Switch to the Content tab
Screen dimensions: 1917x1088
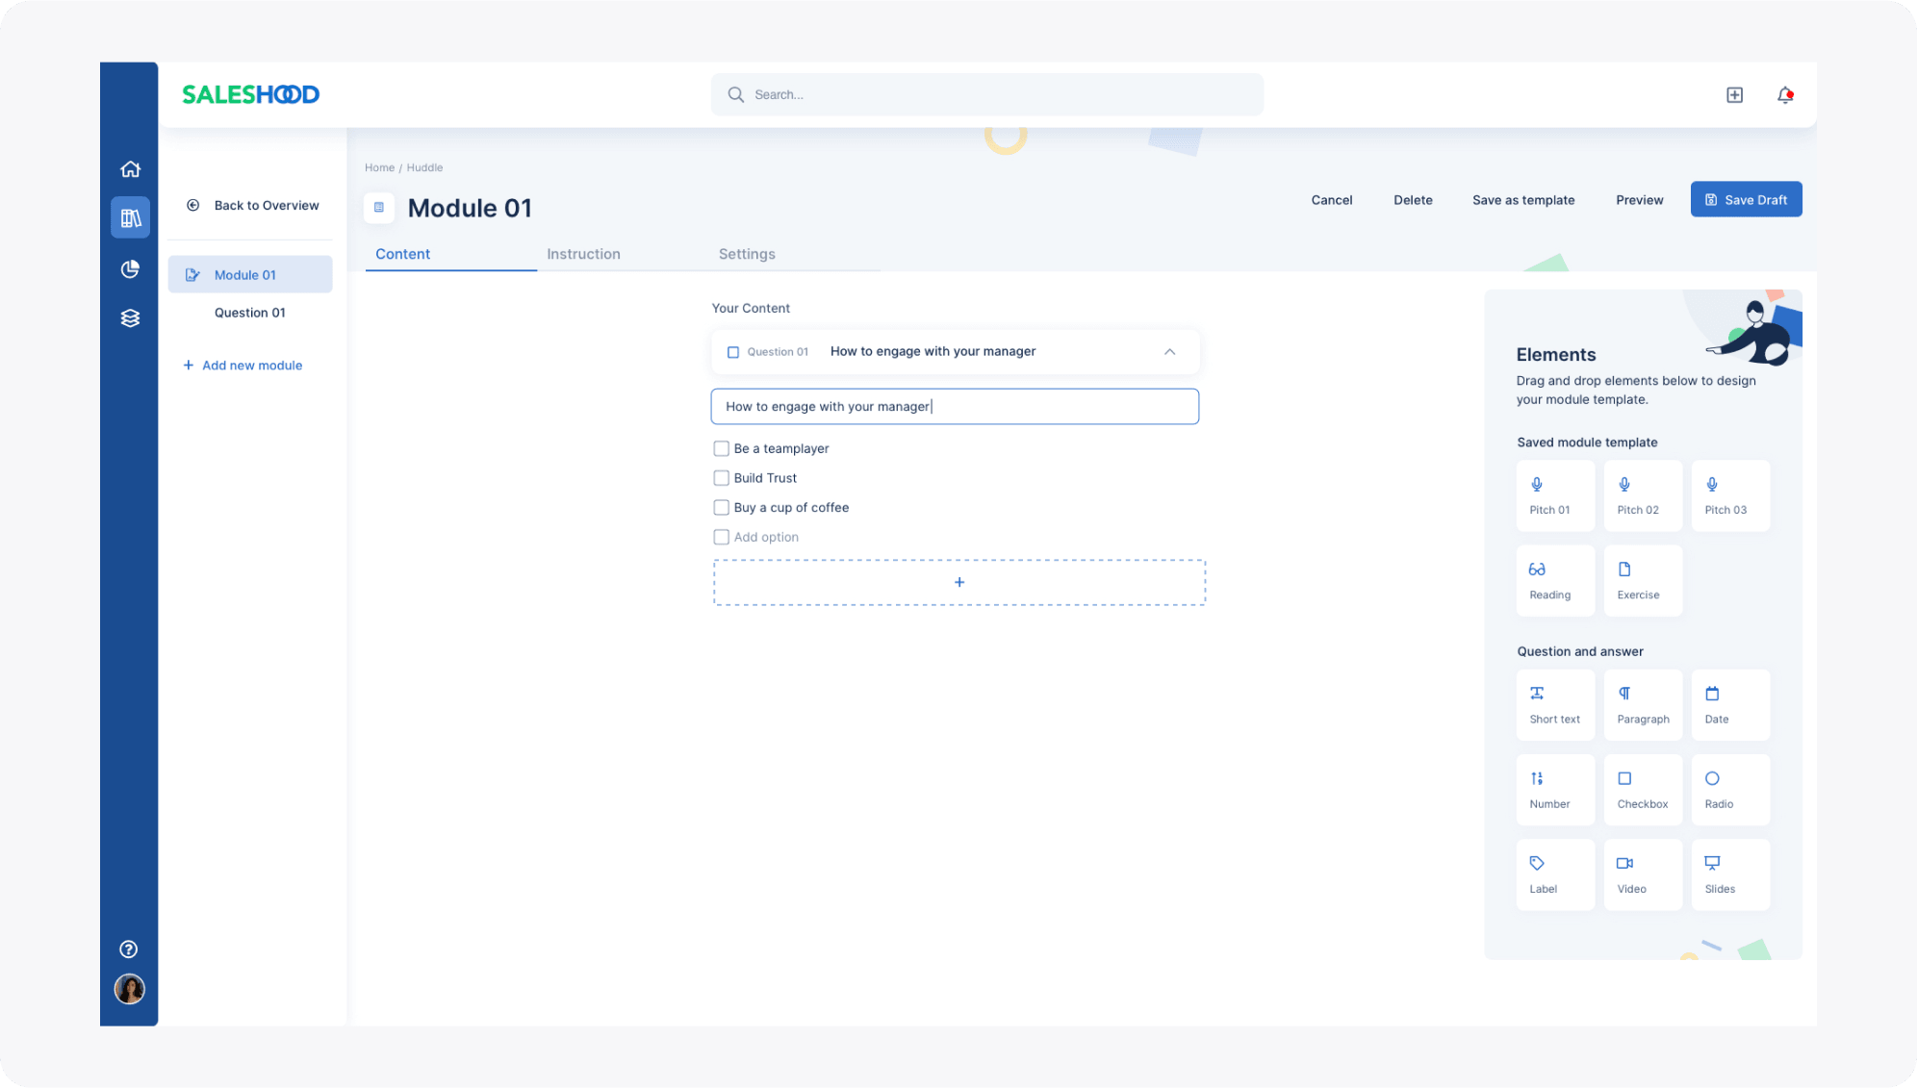pos(402,254)
